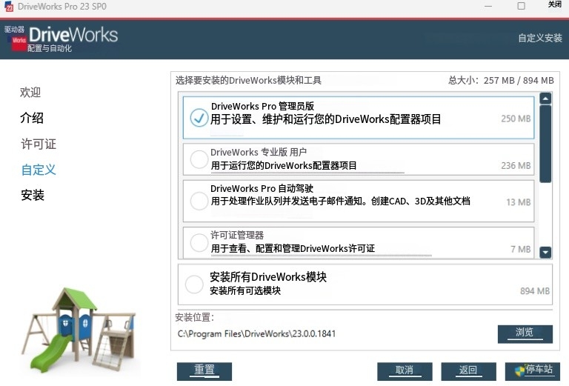Screen dimensions: 569x386
Task: Click the DriveWorks logo in header
Action: click(62, 38)
